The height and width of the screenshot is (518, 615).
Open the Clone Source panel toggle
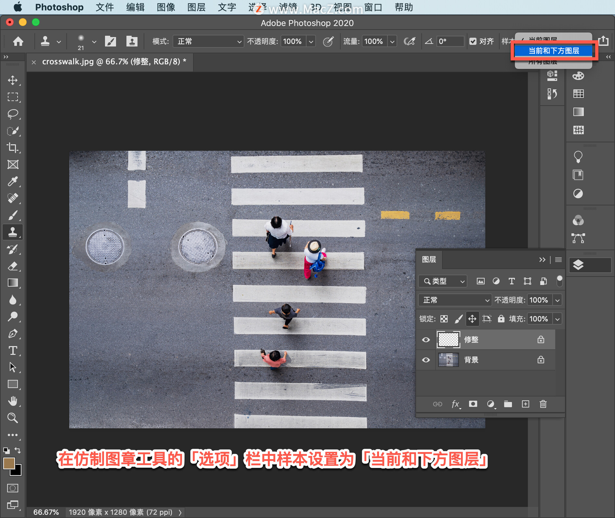click(x=132, y=41)
